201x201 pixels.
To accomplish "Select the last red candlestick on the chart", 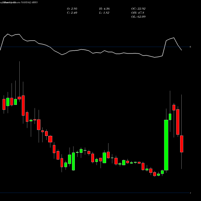I will click(182, 144).
